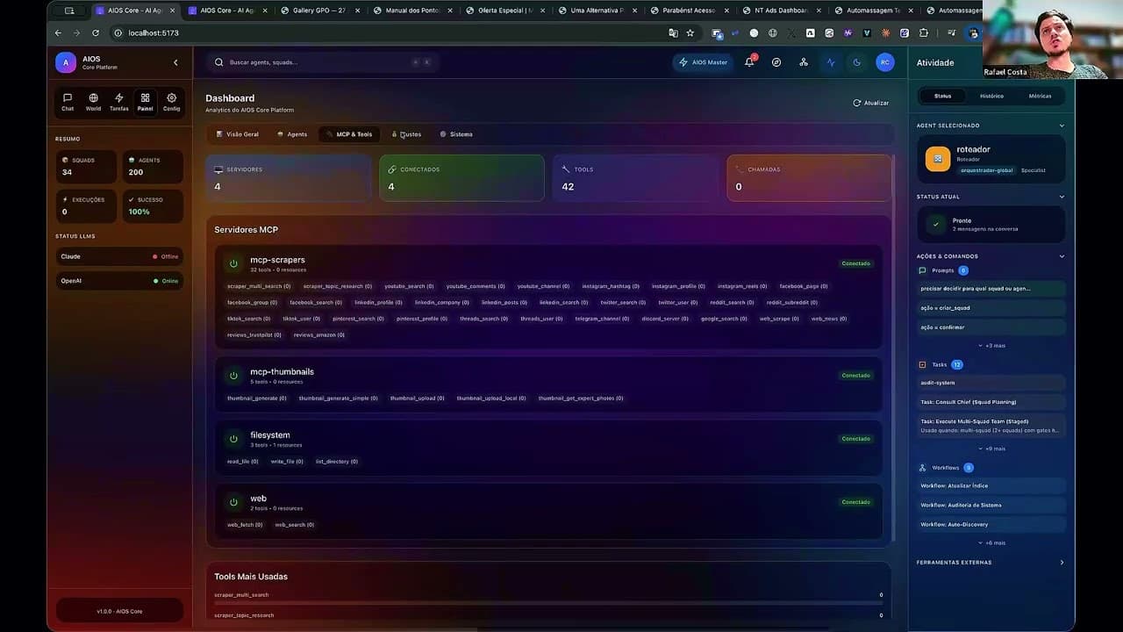Image resolution: width=1123 pixels, height=632 pixels.
Task: Open the notifications bell in the top bar
Action: pyautogui.click(x=749, y=61)
